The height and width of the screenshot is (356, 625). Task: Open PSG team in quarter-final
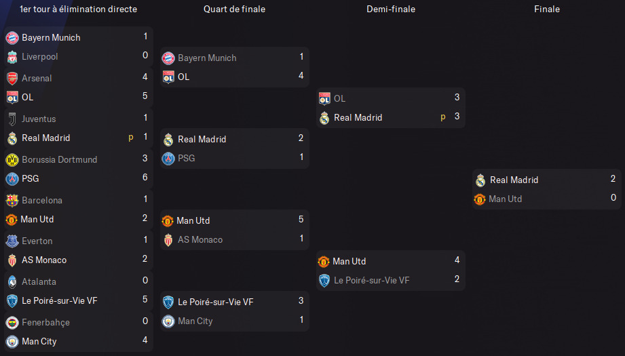[186, 159]
